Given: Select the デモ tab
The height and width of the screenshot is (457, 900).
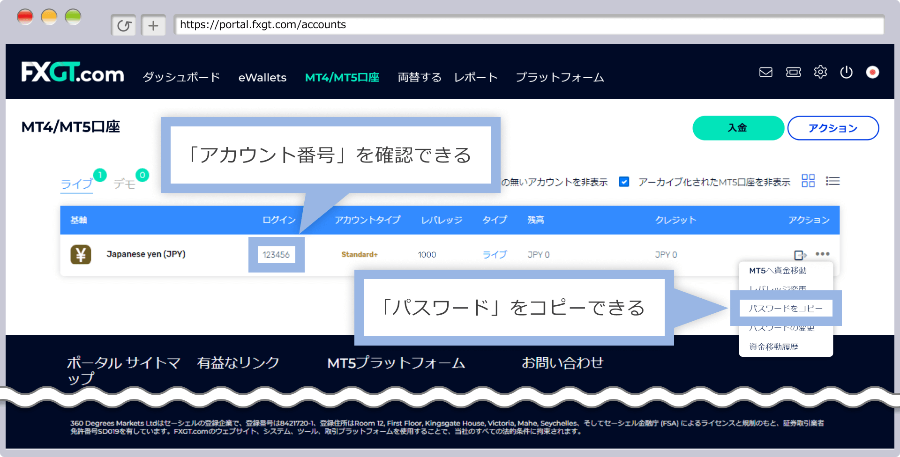Looking at the screenshot, I should 125,184.
